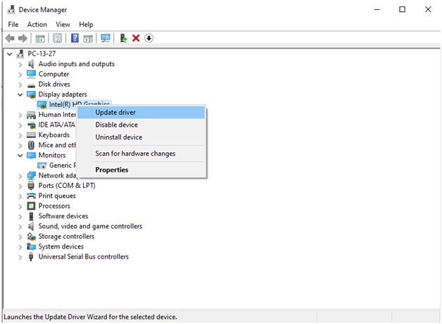
Task: Click the Back arrow toolbar icon
Action: point(10,38)
